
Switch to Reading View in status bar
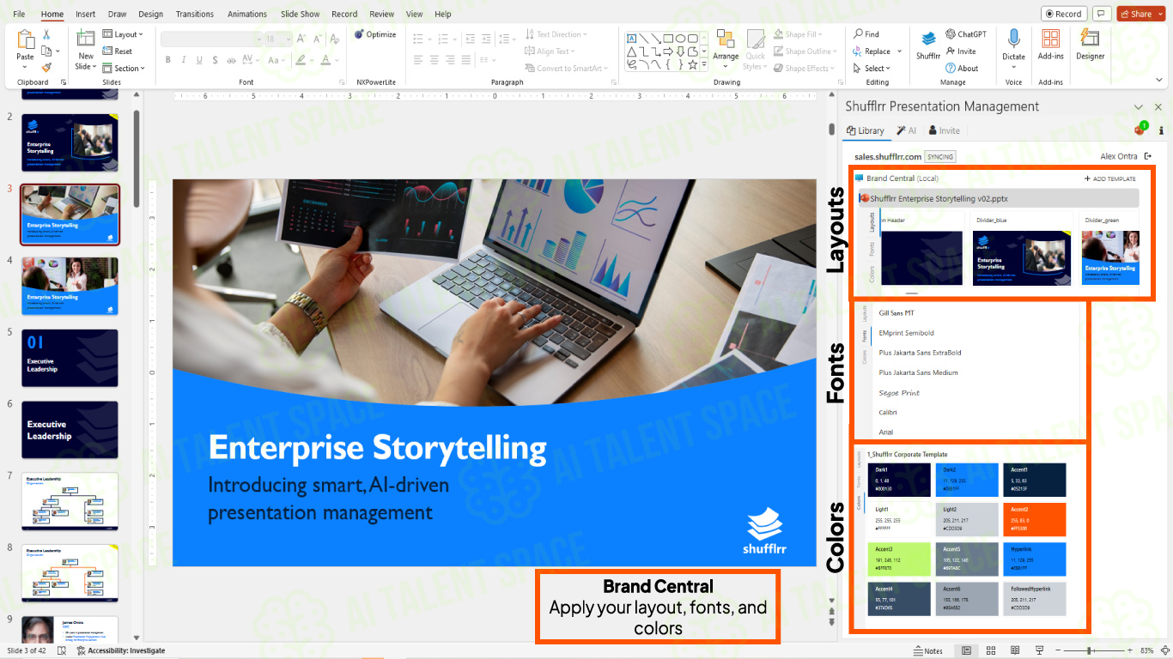1015,650
